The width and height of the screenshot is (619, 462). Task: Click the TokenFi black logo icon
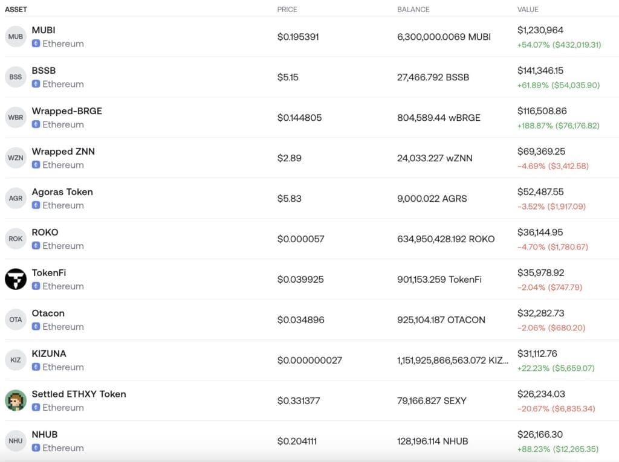(15, 279)
